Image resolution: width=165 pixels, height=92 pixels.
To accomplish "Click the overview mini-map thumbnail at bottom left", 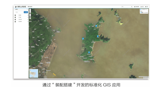I will coord(34,73).
